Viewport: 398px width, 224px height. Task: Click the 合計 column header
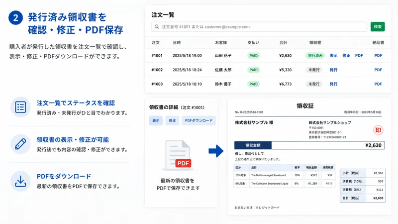(x=283, y=42)
